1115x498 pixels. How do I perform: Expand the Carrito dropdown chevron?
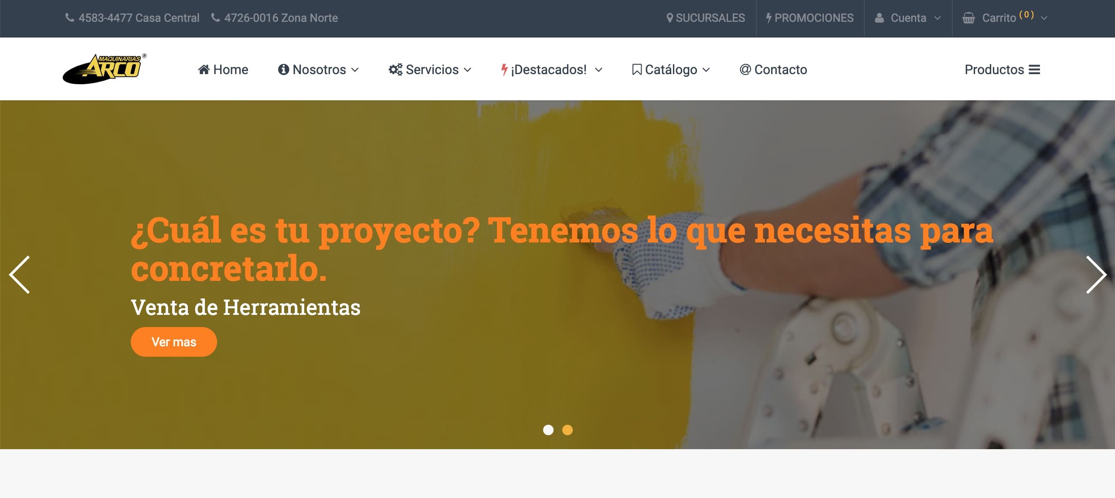click(x=1044, y=18)
